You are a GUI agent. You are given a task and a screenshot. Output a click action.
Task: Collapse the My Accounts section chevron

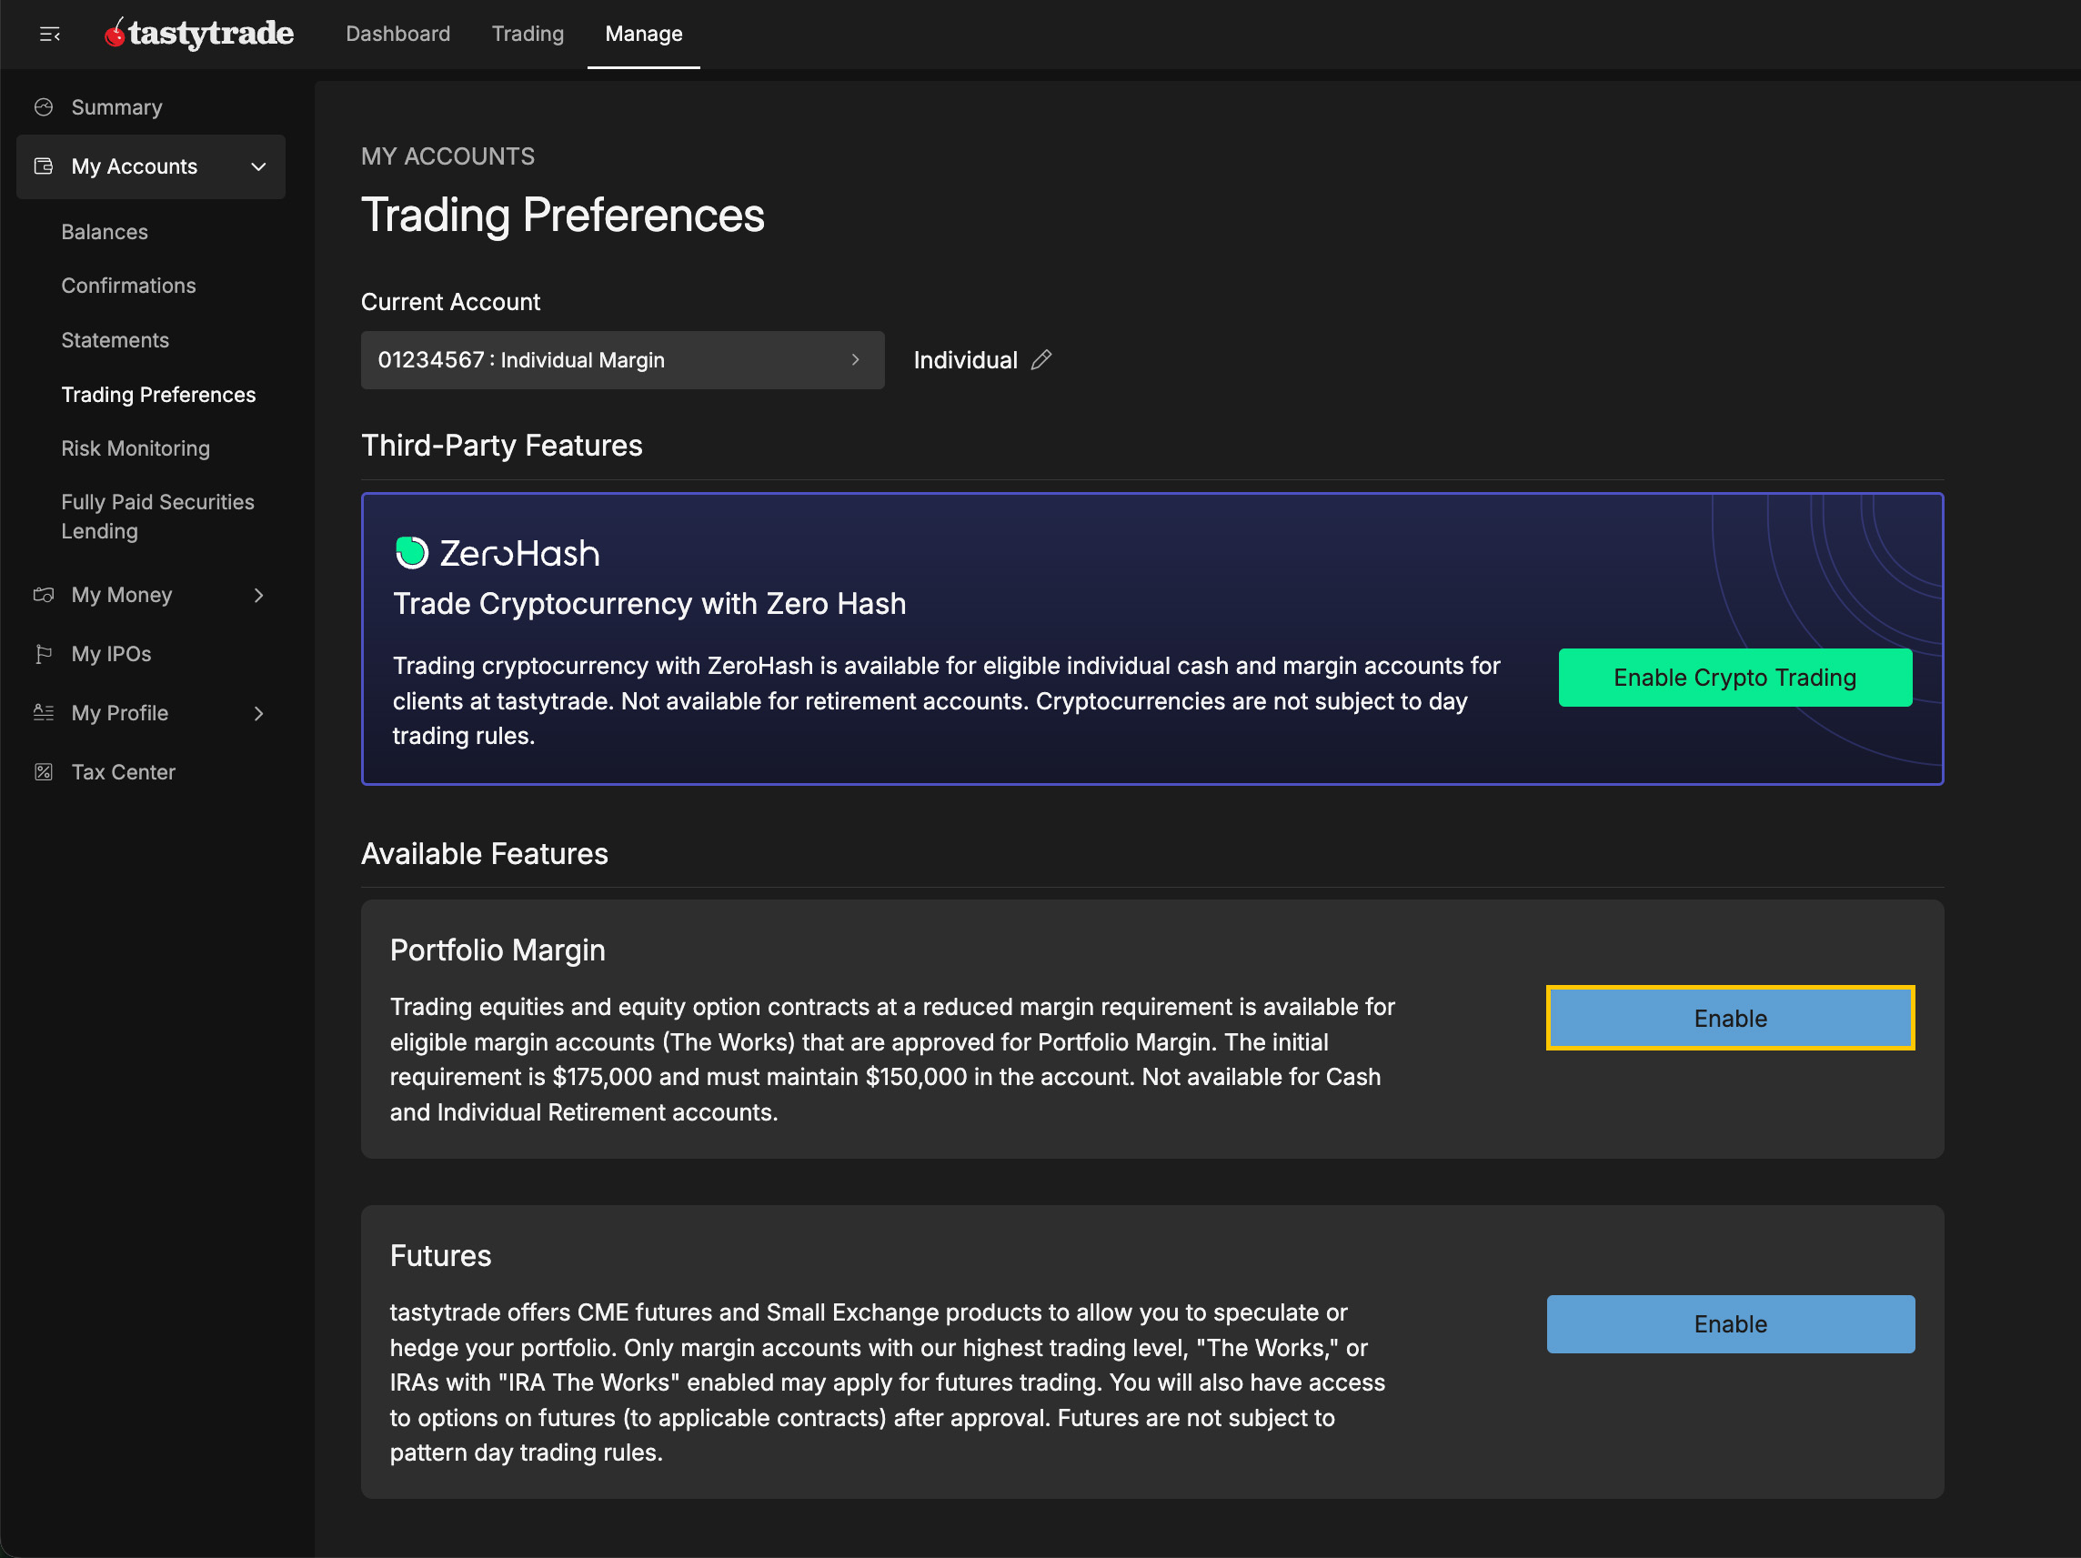coord(258,166)
